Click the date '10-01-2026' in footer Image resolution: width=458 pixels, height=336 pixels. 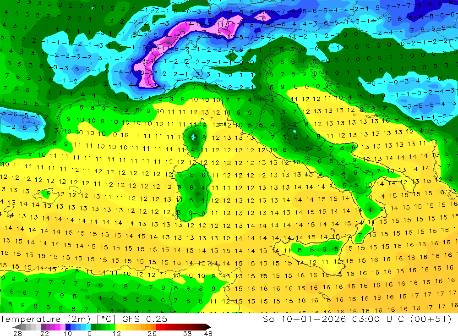[313, 319]
